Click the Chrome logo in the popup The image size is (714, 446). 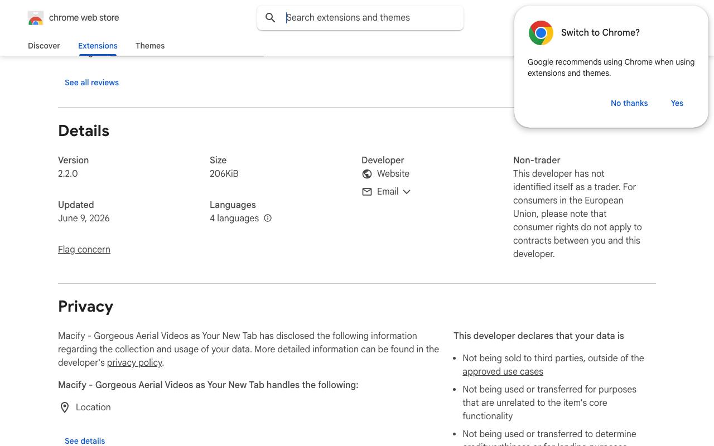tap(541, 33)
